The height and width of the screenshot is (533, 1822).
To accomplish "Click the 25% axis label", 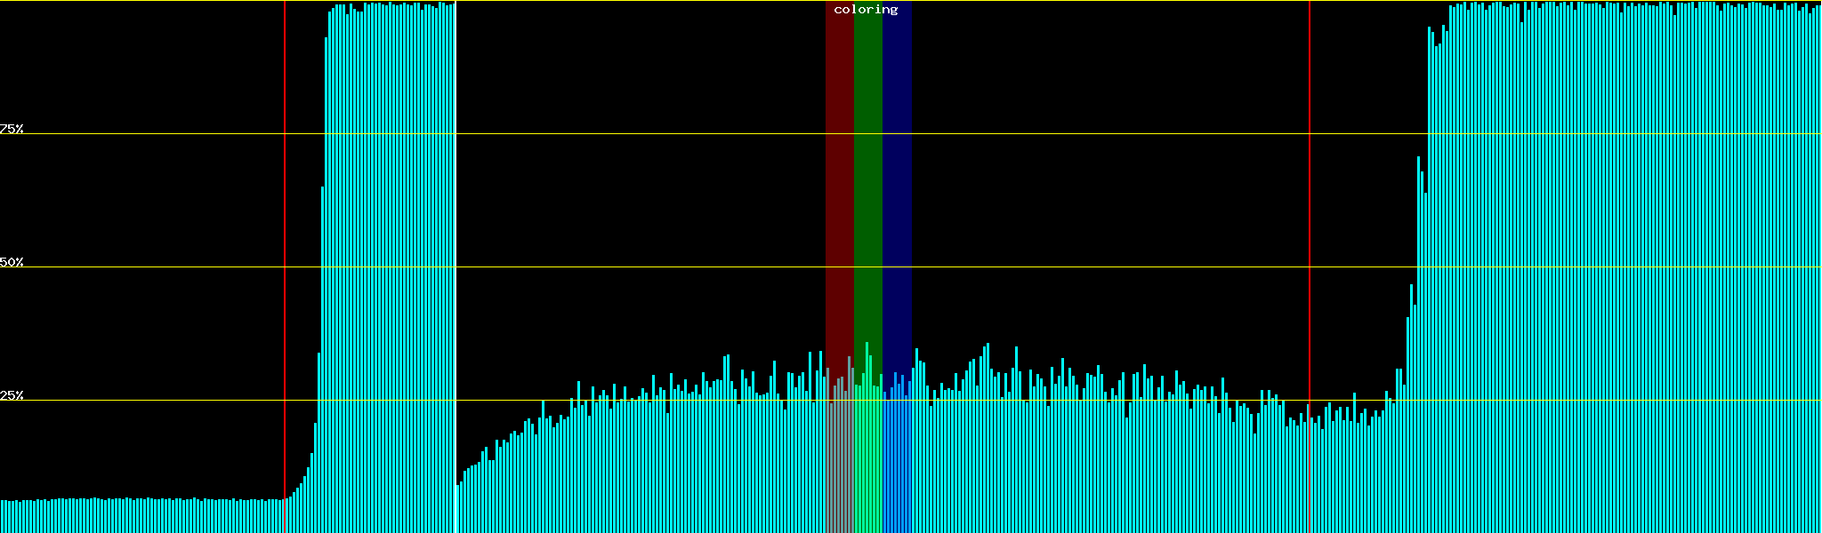I will click(x=12, y=395).
